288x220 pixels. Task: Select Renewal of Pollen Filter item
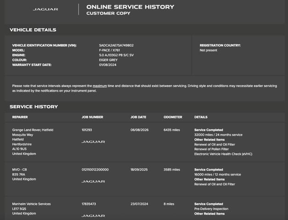pyautogui.click(x=212, y=149)
